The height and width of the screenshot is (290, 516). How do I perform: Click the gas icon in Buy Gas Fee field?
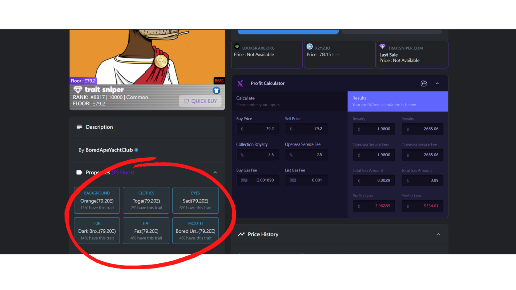click(x=244, y=180)
